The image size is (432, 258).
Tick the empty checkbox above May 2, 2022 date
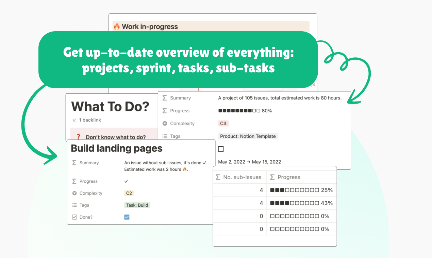tap(221, 149)
